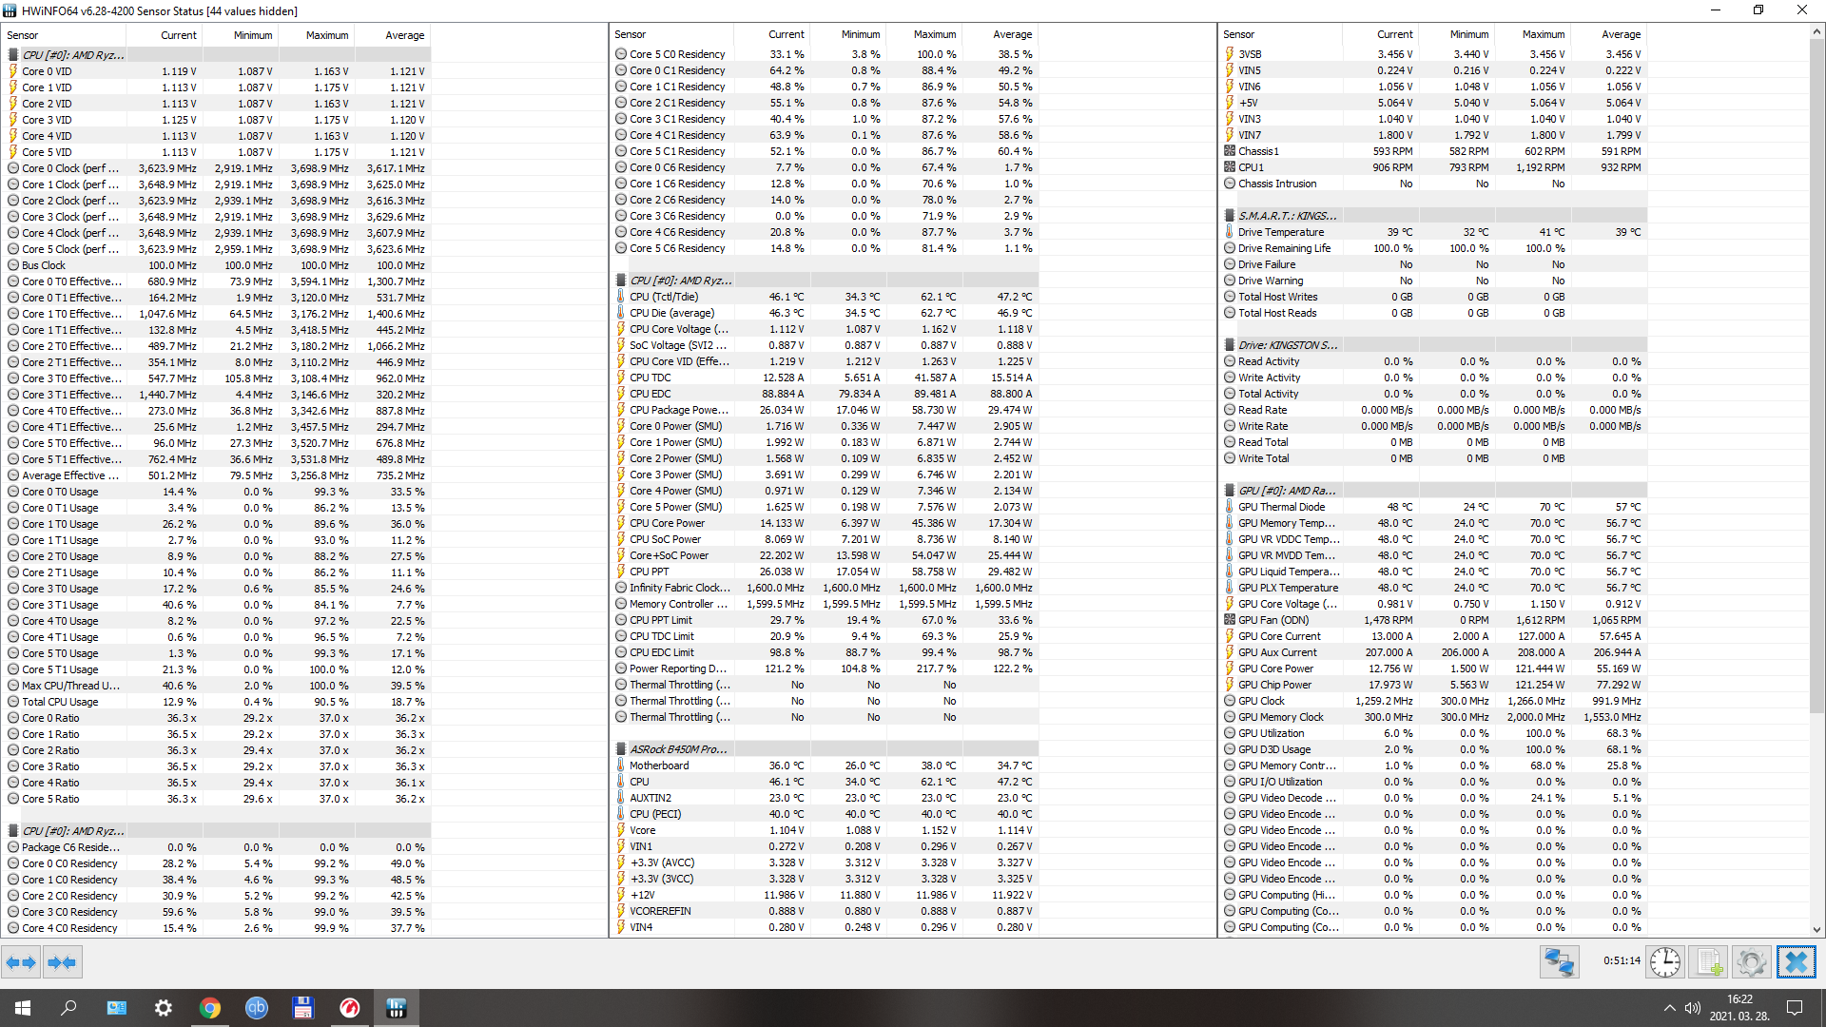The width and height of the screenshot is (1826, 1027).
Task: Click clock icon beside Bus Clock
Action: point(13,265)
